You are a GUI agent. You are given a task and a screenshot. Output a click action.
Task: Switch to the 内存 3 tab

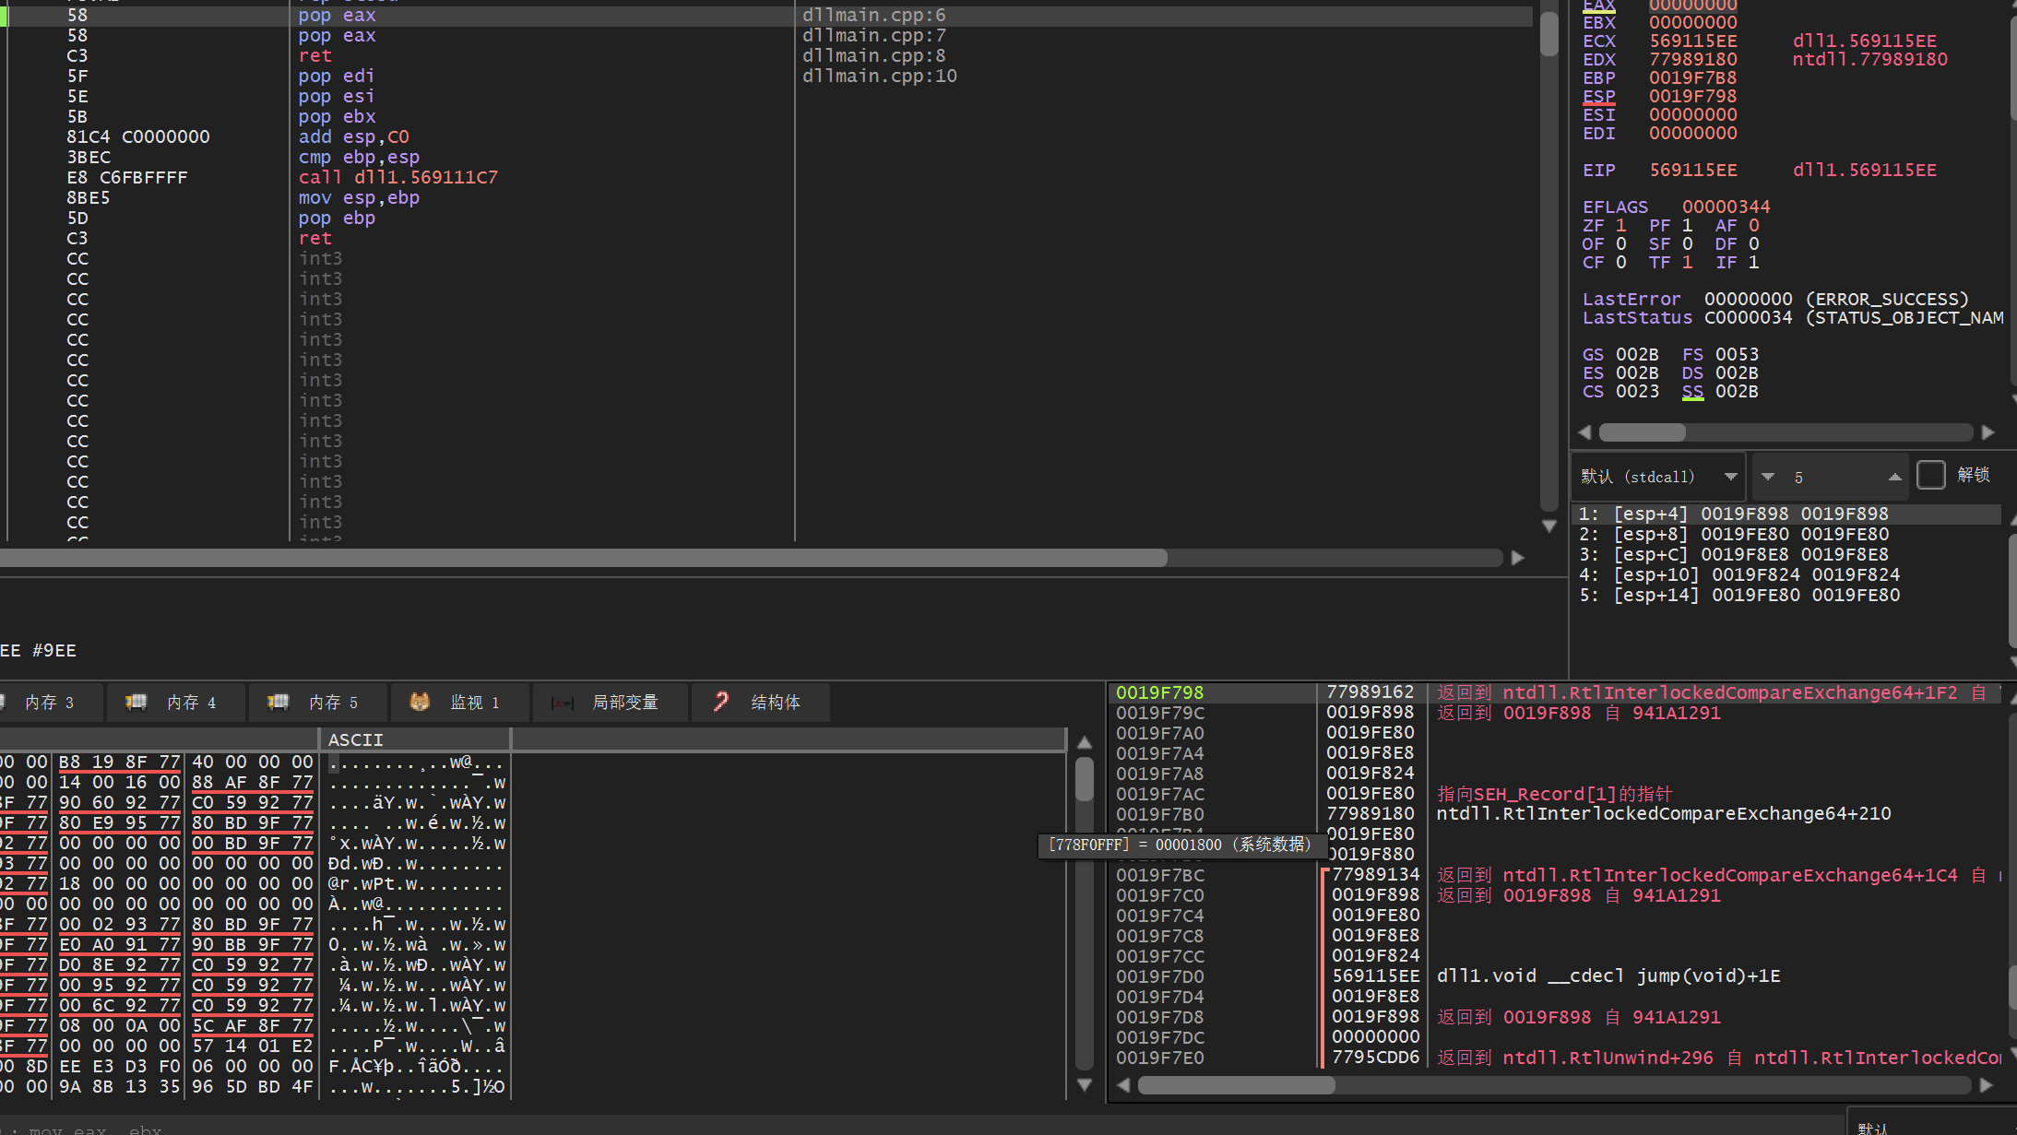coord(48,703)
